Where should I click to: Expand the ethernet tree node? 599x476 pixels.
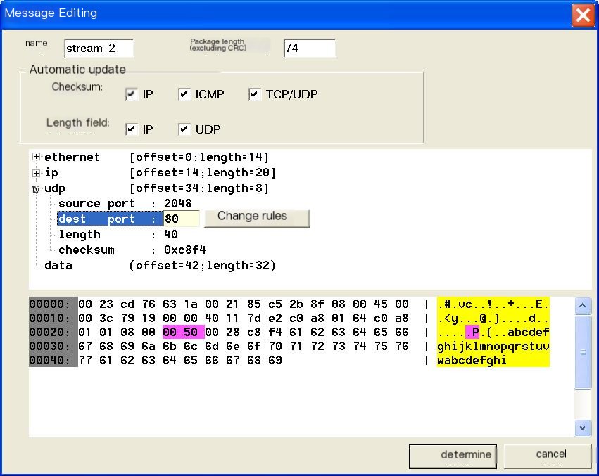click(36, 157)
